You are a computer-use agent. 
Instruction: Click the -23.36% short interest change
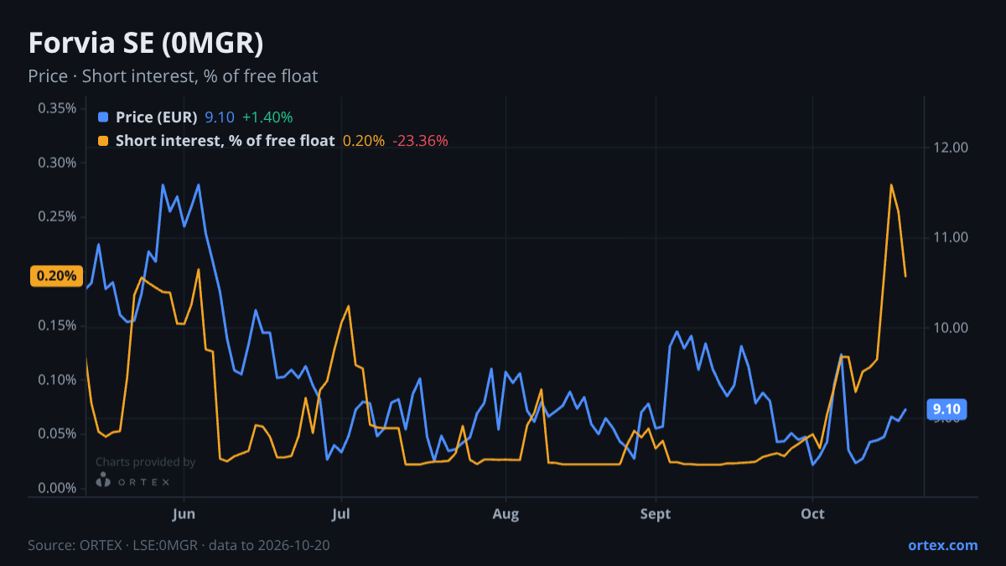pyautogui.click(x=421, y=141)
